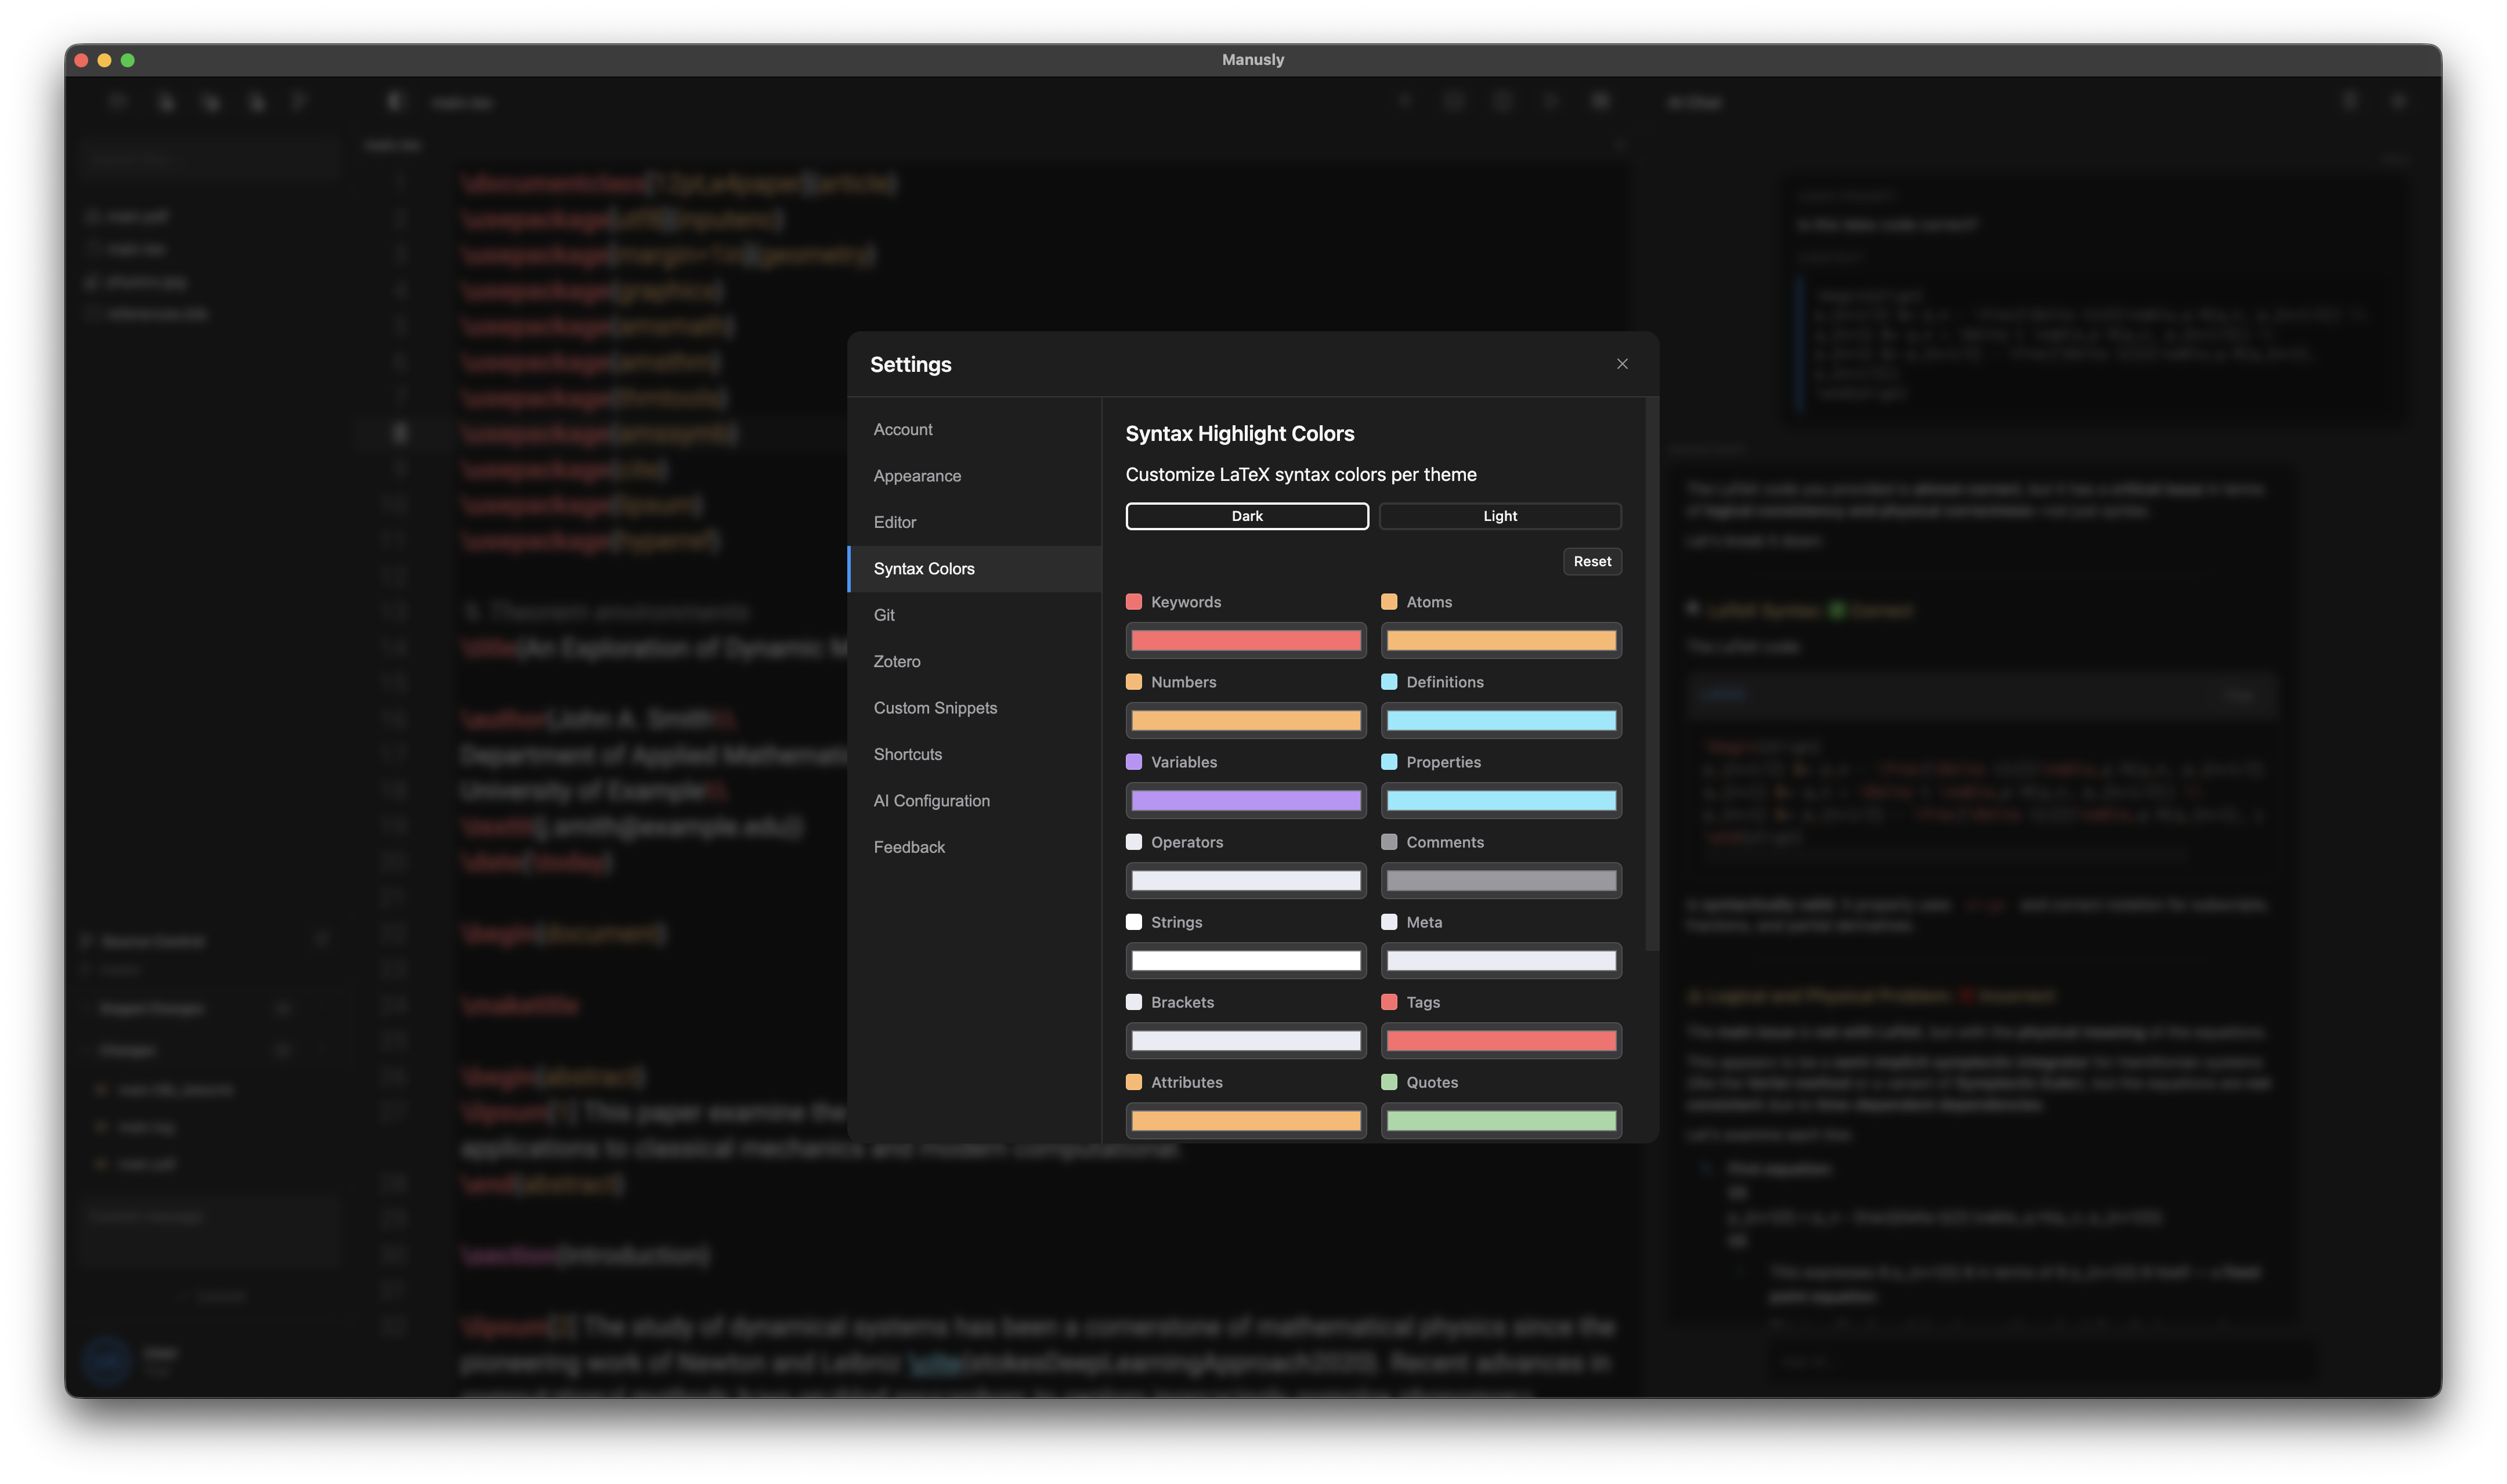Image resolution: width=2507 pixels, height=1484 pixels.
Task: Edit the Keywords highlight color
Action: 1245,640
